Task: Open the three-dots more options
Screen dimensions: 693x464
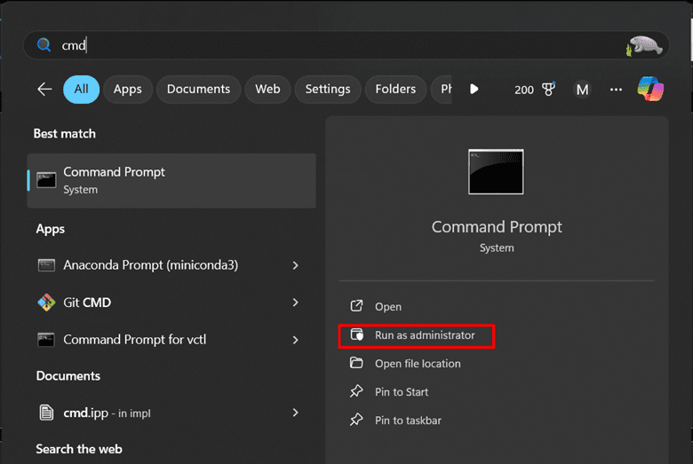Action: (x=616, y=90)
